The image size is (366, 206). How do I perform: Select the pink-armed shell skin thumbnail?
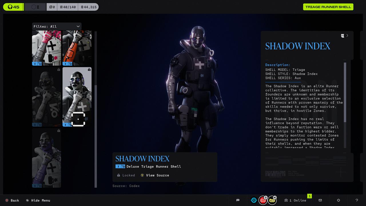coord(46,48)
